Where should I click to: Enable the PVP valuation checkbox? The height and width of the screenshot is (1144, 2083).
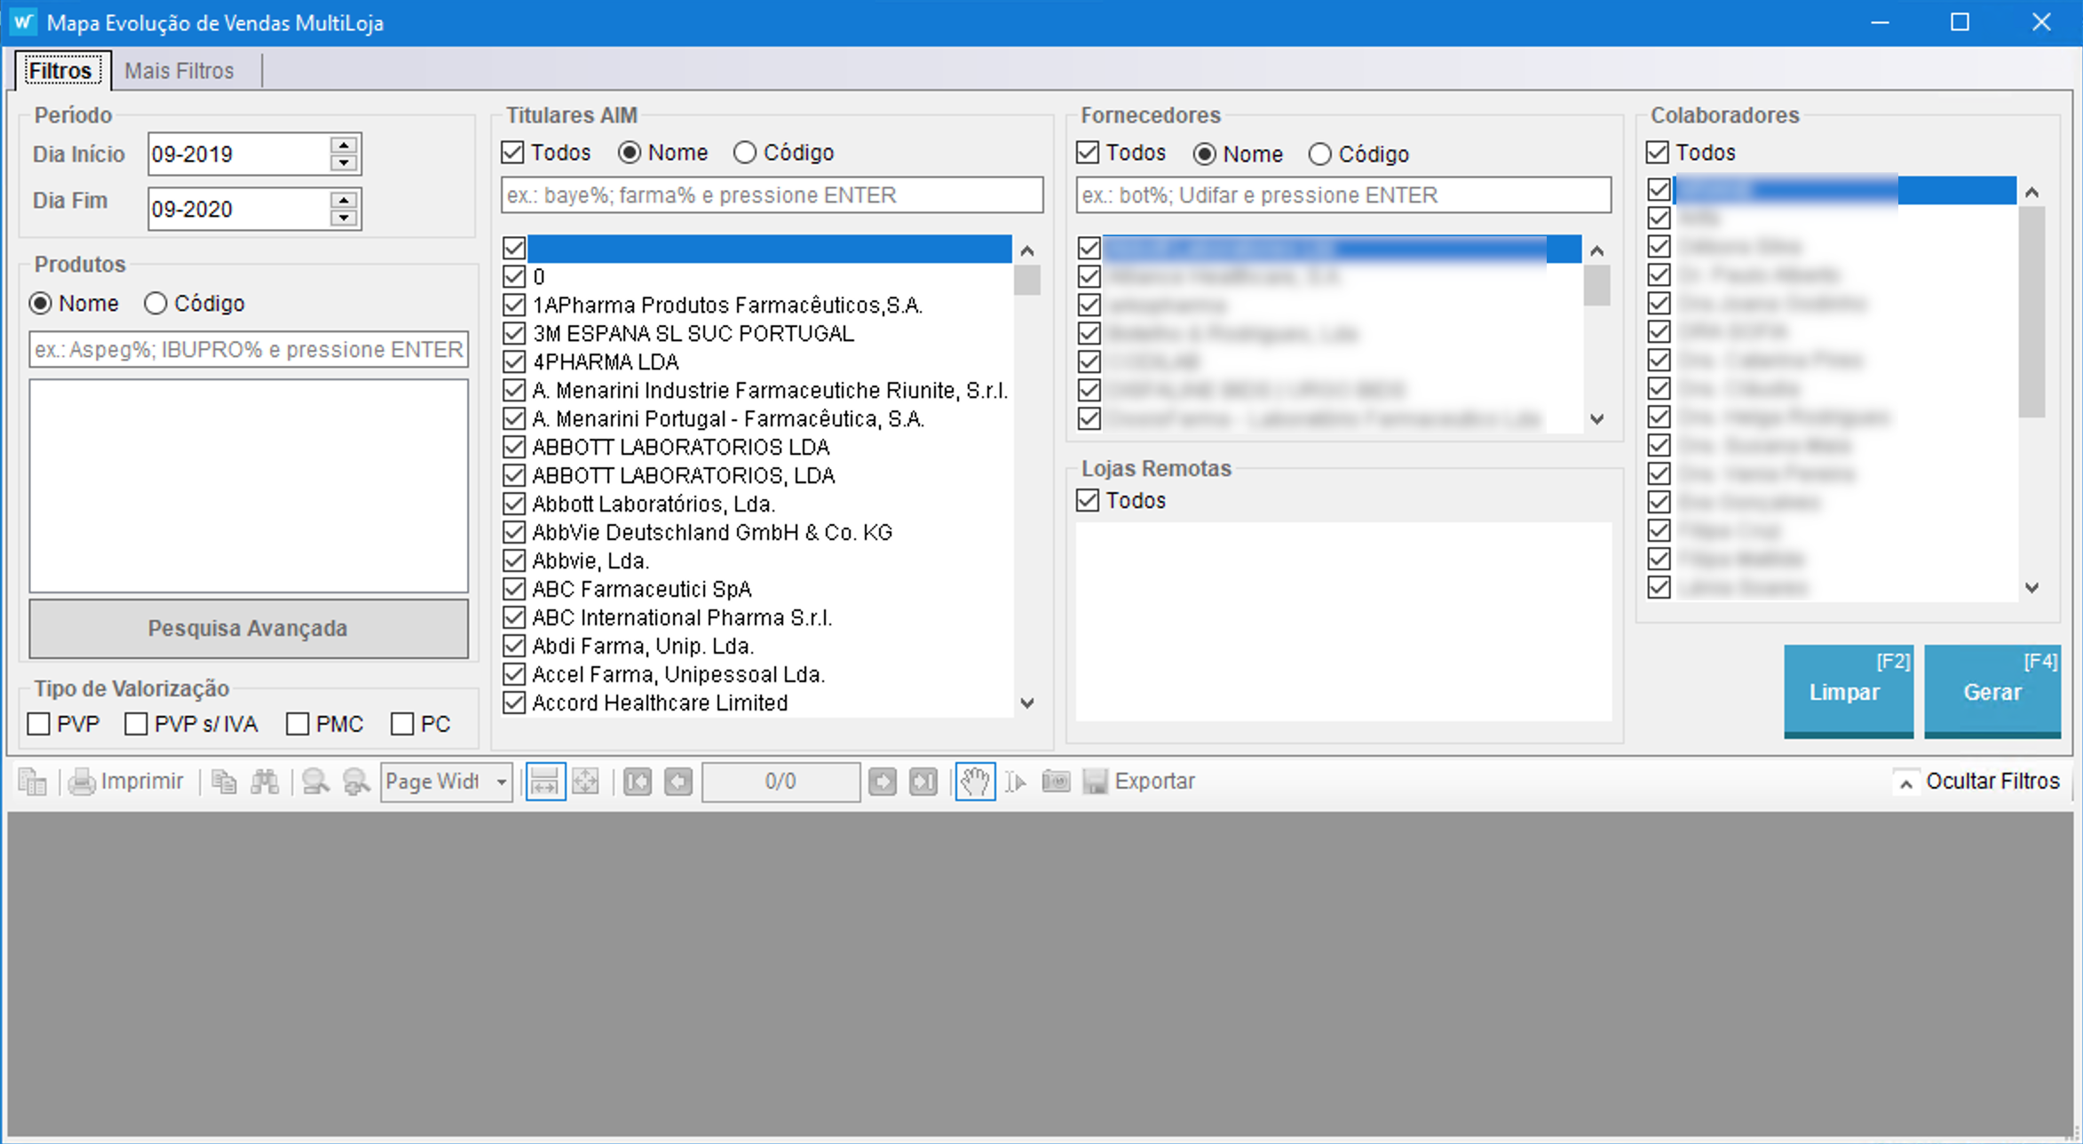tap(39, 724)
